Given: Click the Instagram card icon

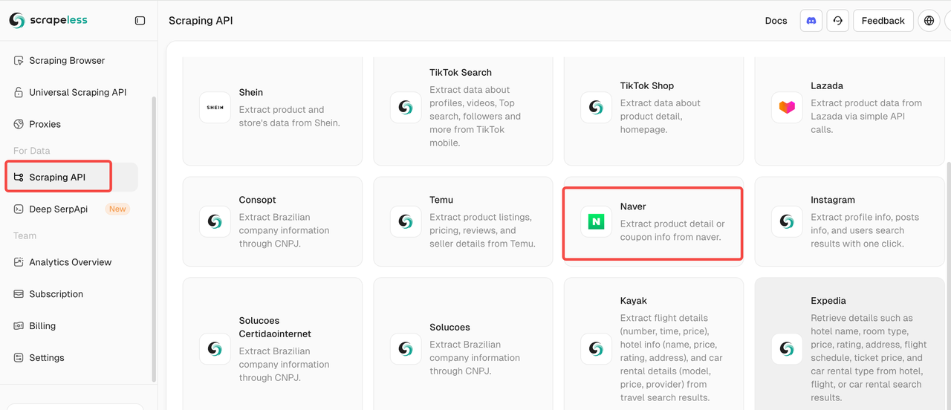Looking at the screenshot, I should coord(787,221).
